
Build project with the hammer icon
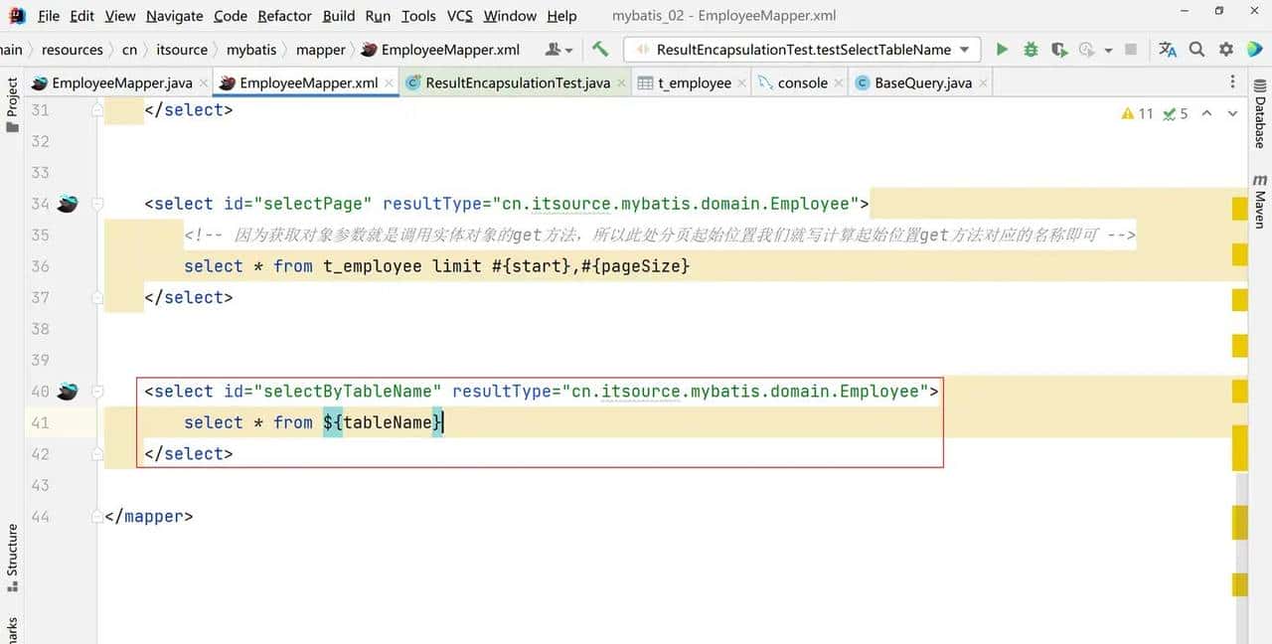(600, 49)
